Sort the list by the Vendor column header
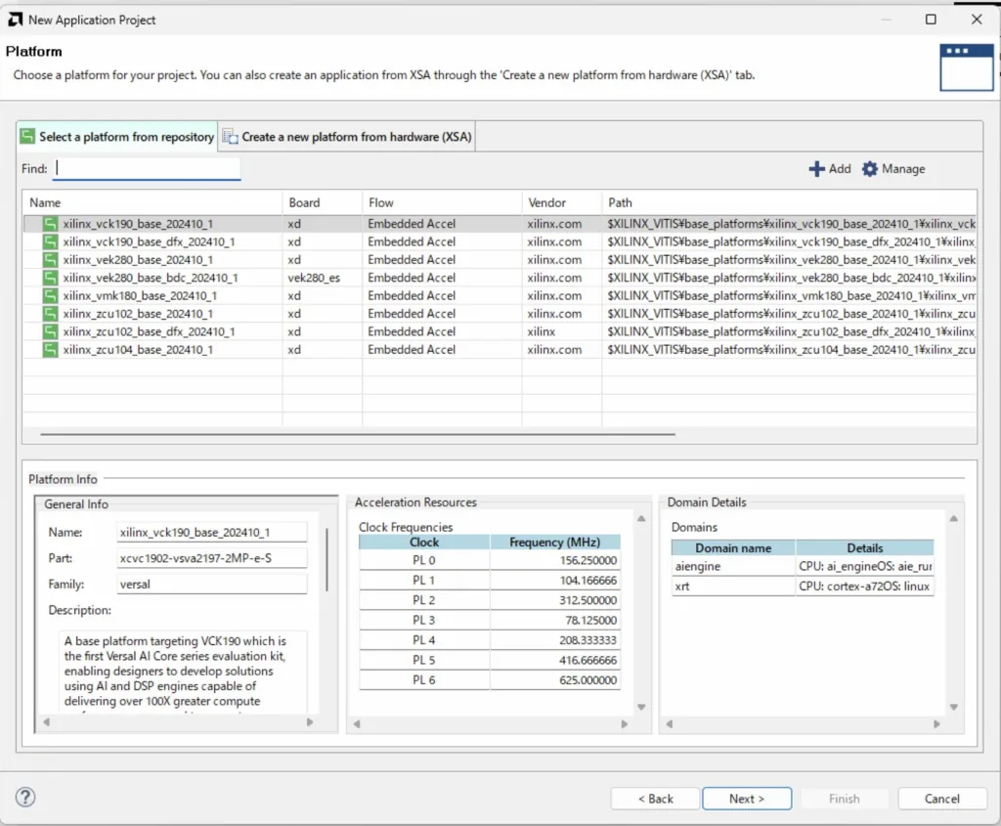Viewport: 1001px width, 826px height. [546, 202]
